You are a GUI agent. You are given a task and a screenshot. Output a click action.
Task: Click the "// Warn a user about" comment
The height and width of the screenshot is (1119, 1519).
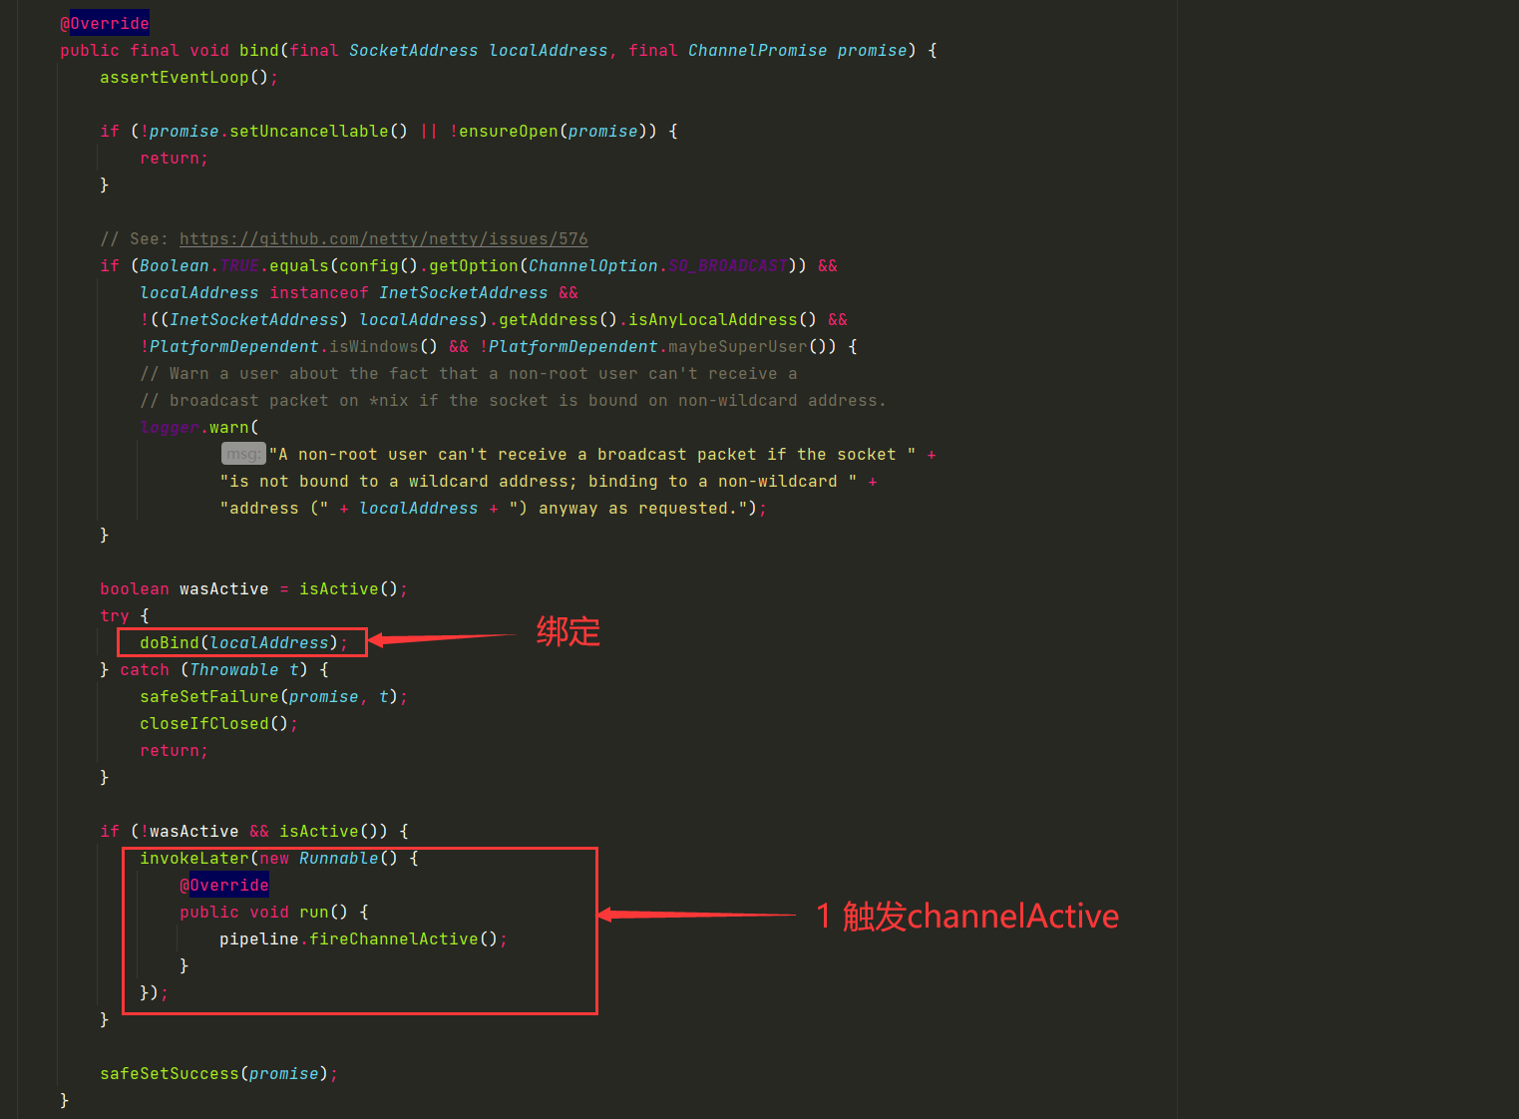[468, 373]
